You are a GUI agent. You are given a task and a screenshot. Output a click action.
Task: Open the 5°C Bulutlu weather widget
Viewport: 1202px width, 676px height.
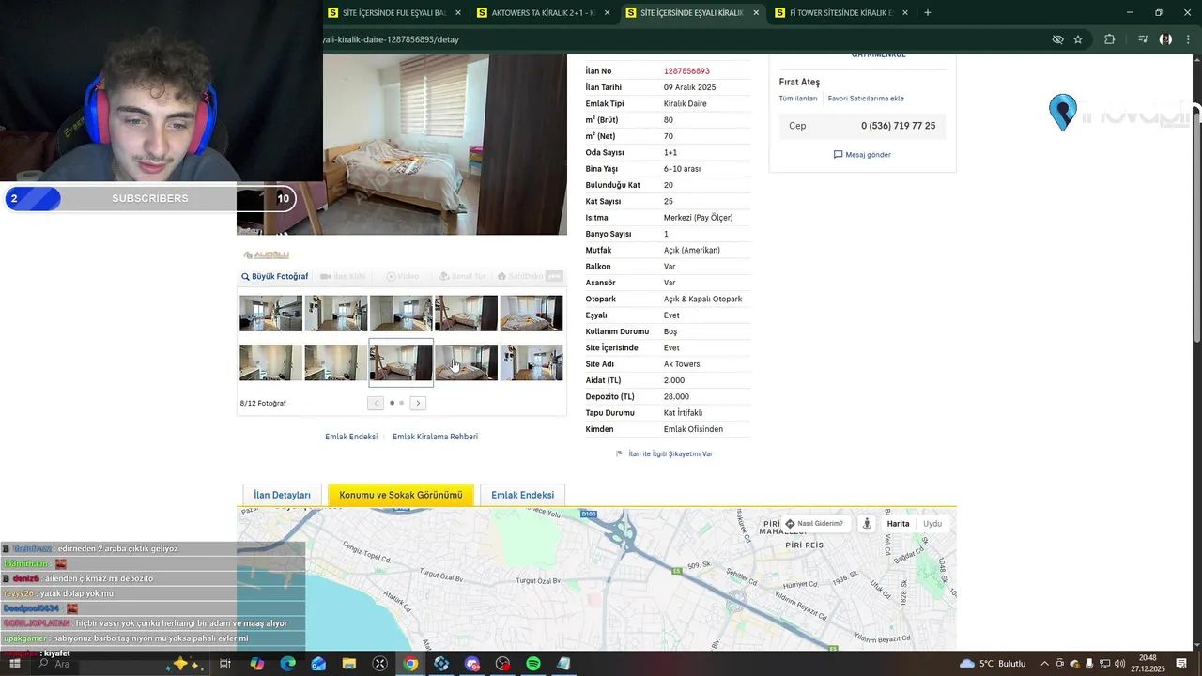(993, 664)
